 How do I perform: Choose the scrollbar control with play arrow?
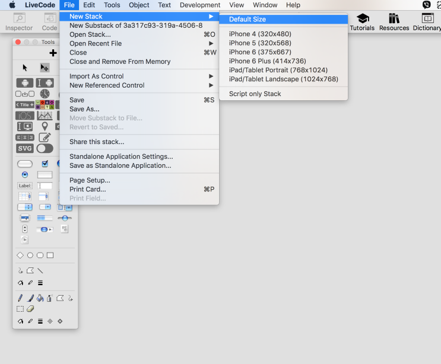[x=45, y=229]
